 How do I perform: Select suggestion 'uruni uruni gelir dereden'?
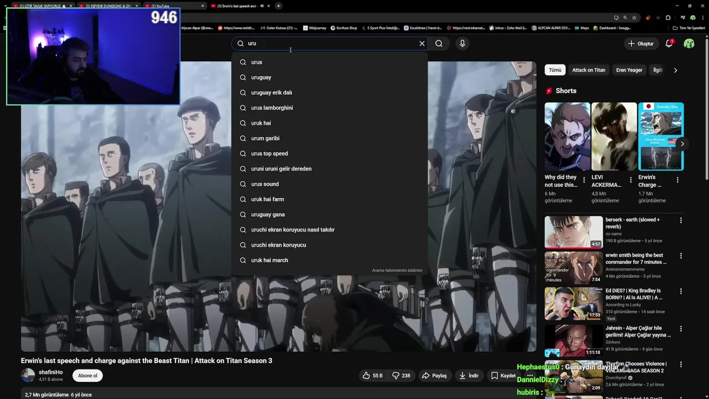point(330,168)
